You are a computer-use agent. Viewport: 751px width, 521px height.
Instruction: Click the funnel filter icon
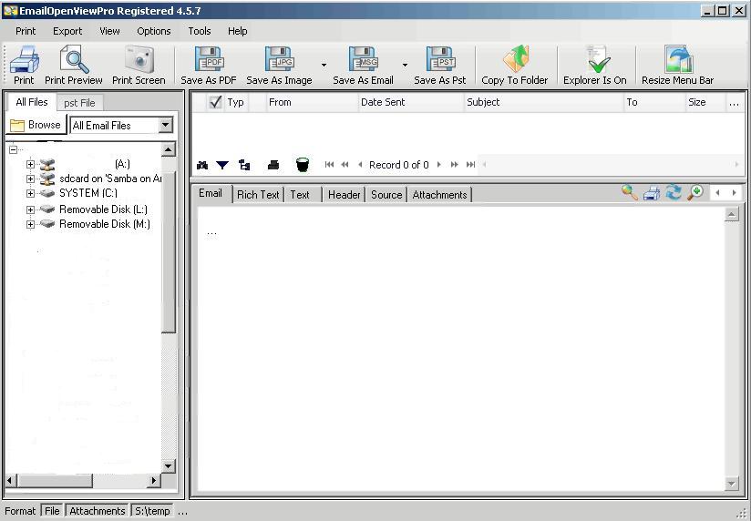coord(222,165)
